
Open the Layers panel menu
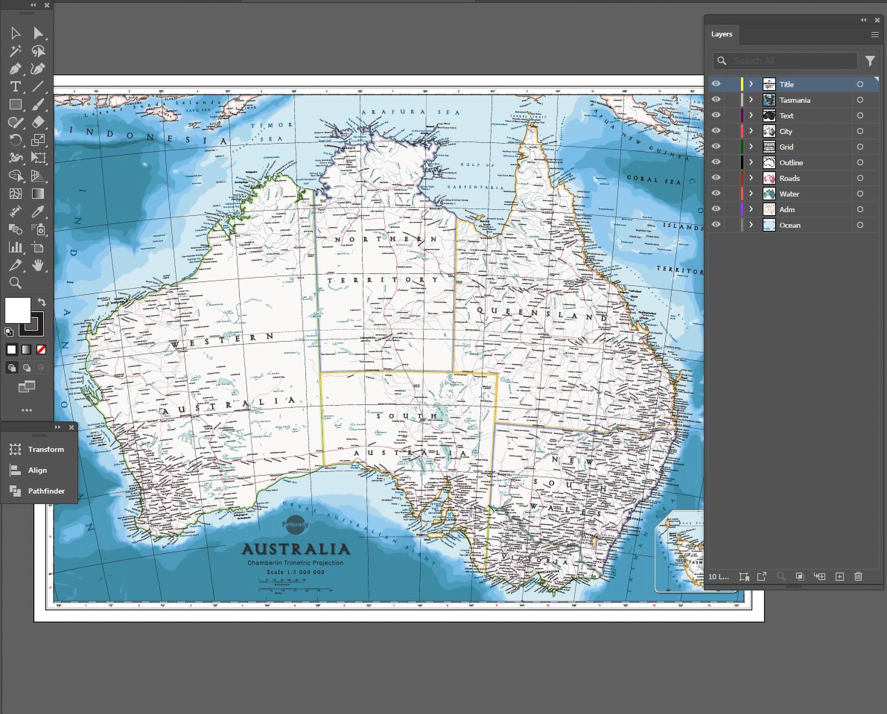875,35
